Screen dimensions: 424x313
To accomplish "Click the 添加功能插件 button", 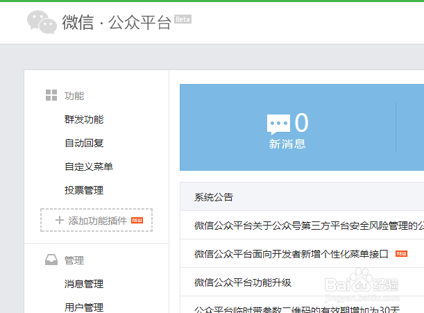I will coord(96,220).
